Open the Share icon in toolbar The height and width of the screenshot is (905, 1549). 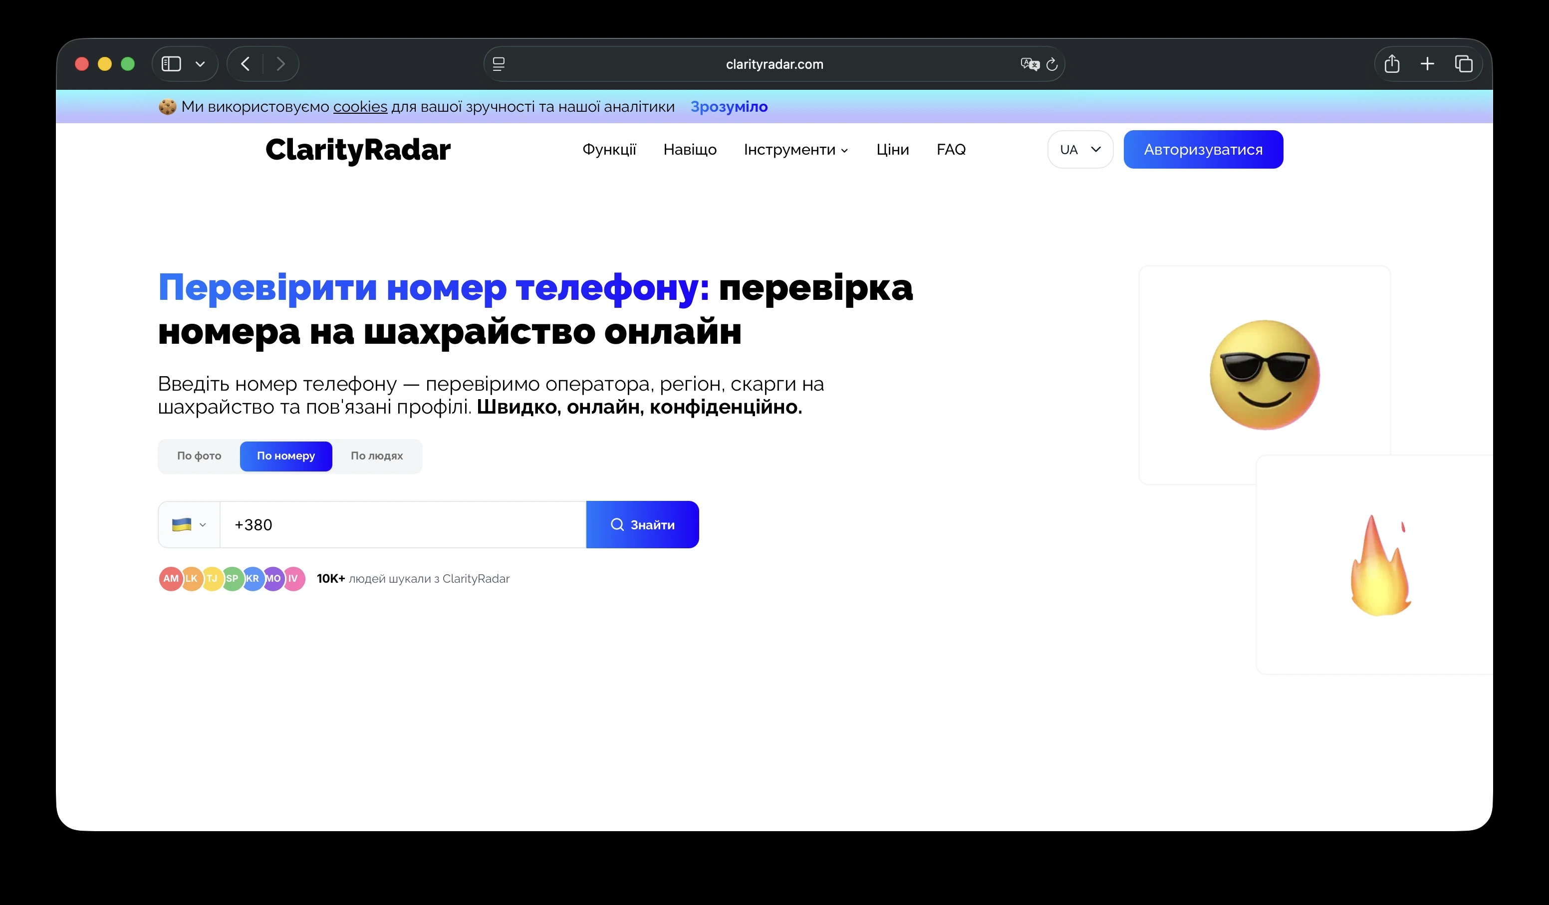[1392, 64]
